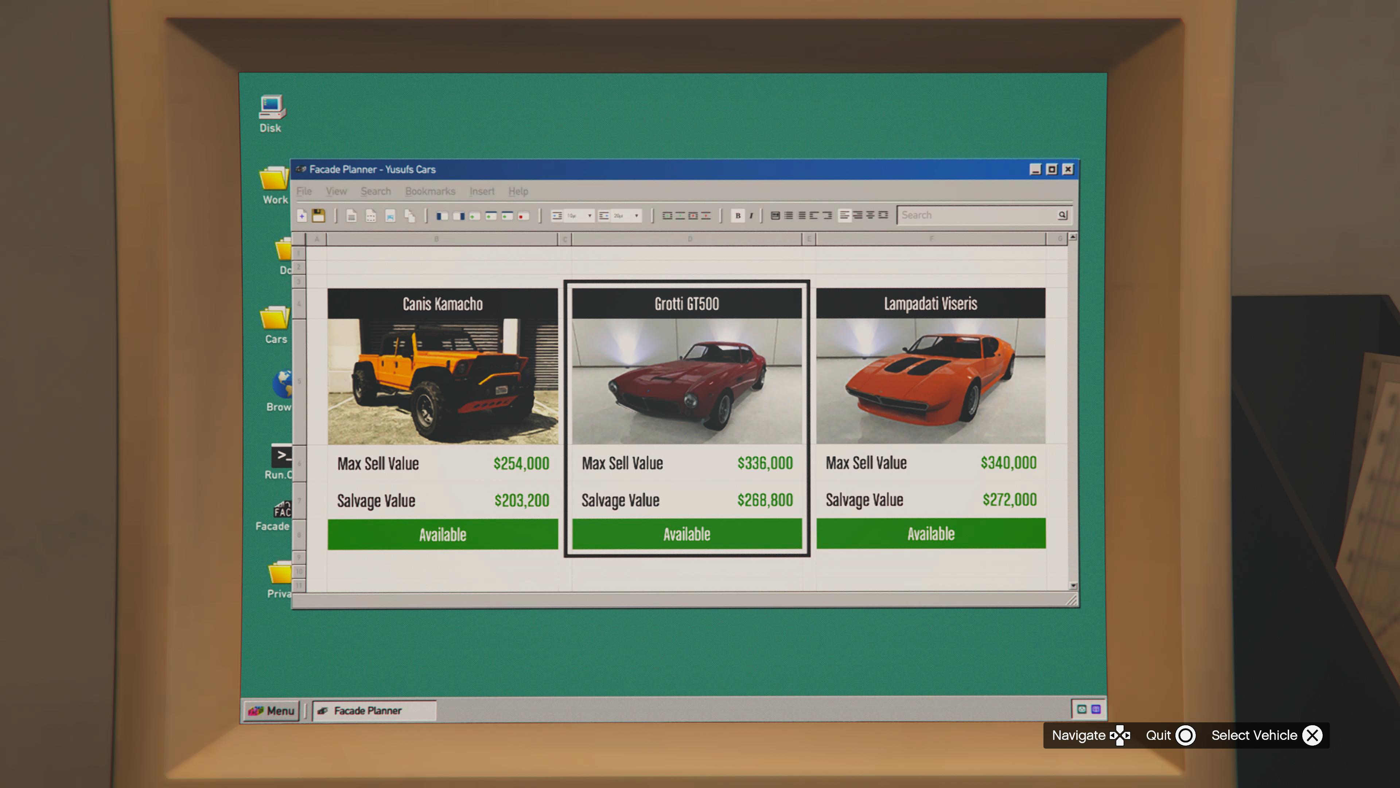The width and height of the screenshot is (1400, 788).
Task: Click Available under Lampadati Viseris
Action: [930, 533]
